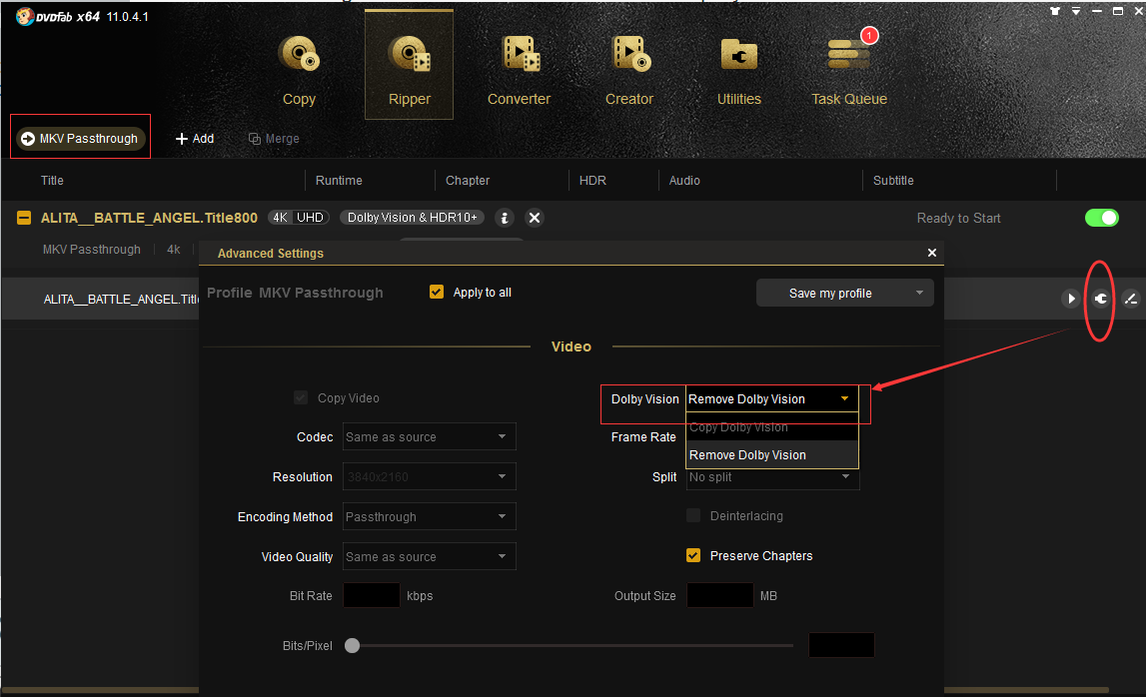
Task: Uncheck Preserve Chapters checkbox
Action: [693, 556]
